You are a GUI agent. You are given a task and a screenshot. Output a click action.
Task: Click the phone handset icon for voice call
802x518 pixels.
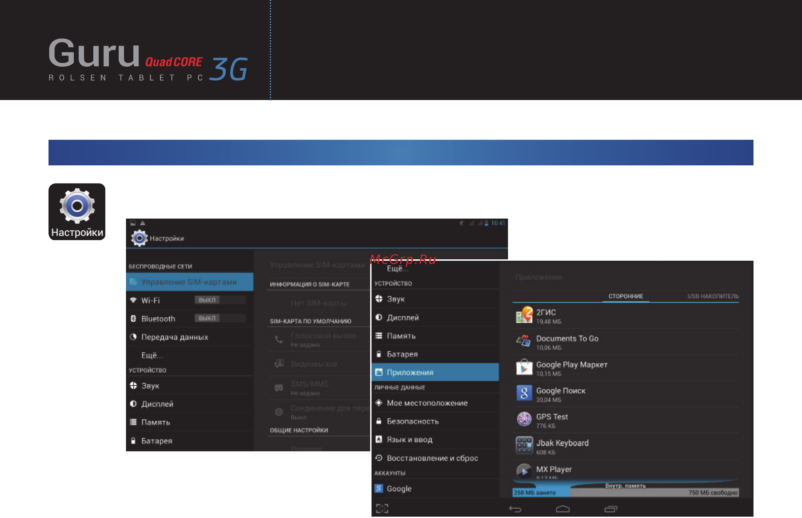279,339
